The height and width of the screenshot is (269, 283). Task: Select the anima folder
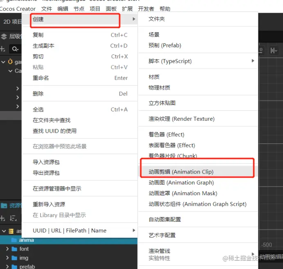tap(69, 240)
